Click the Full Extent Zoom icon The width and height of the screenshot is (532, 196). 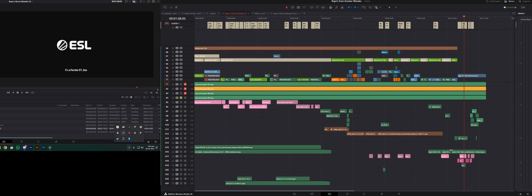coord(364,7)
